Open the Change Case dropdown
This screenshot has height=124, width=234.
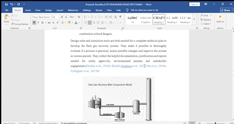(72, 17)
